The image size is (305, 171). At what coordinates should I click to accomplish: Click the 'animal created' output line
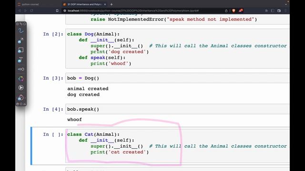tap(88, 89)
